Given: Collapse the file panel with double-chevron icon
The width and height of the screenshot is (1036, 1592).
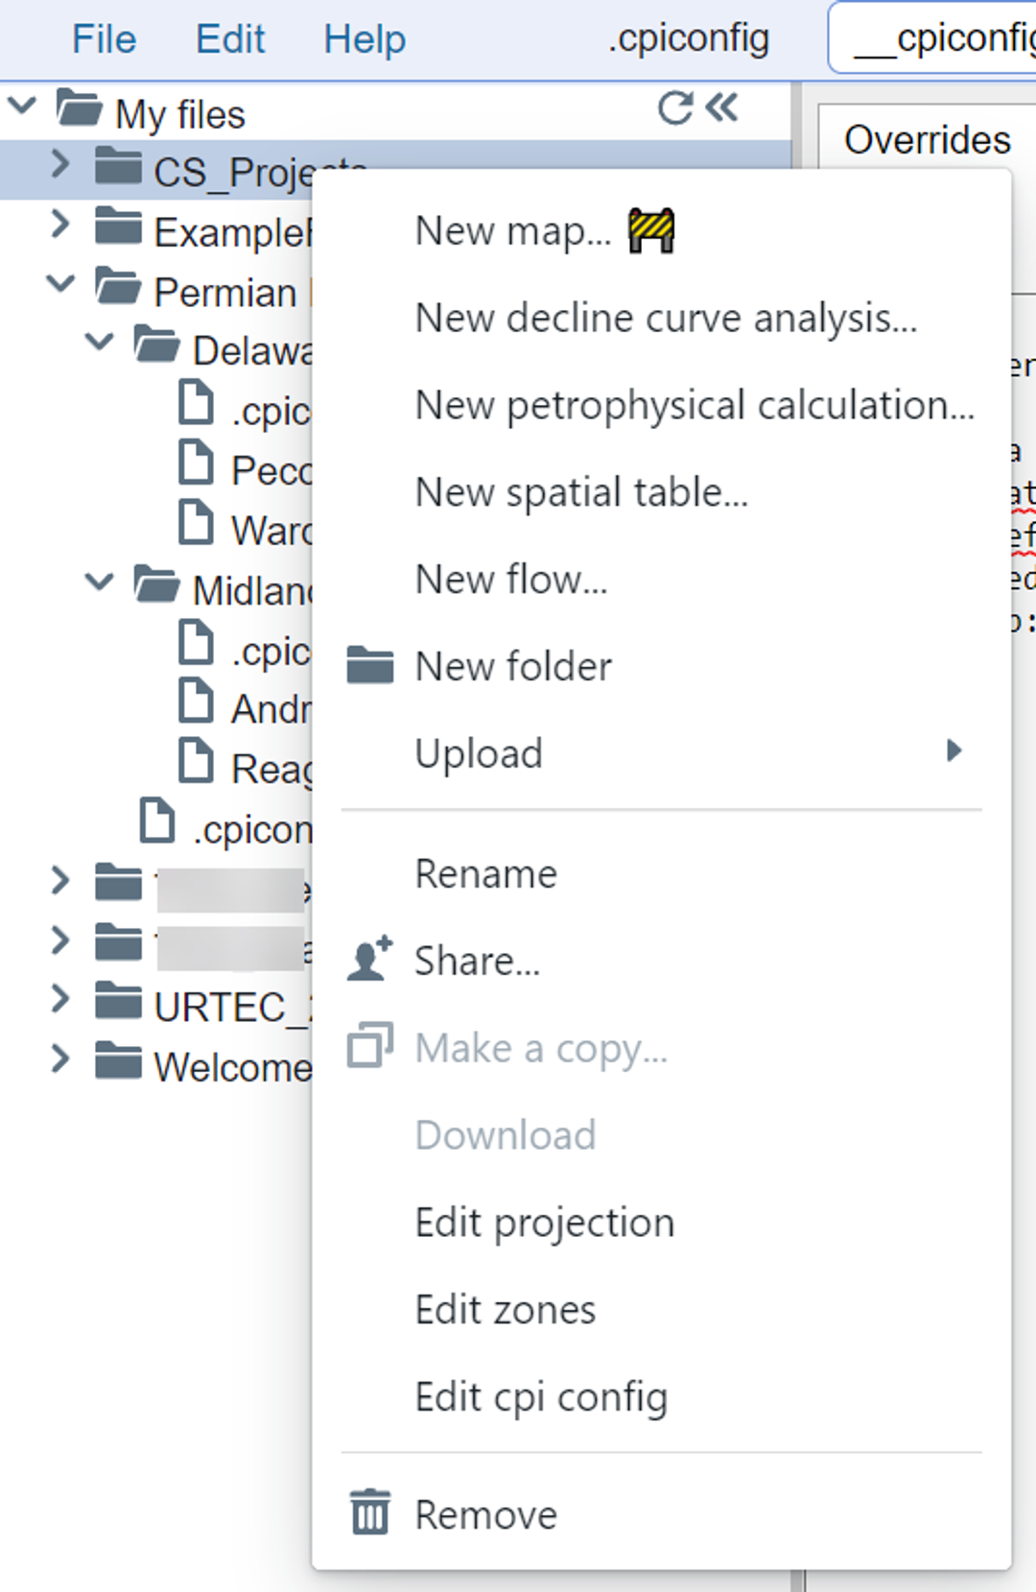Looking at the screenshot, I should (722, 107).
